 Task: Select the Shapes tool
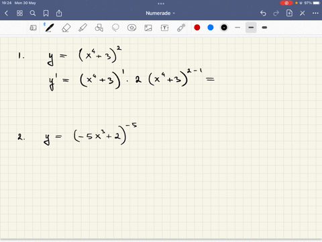click(99, 28)
